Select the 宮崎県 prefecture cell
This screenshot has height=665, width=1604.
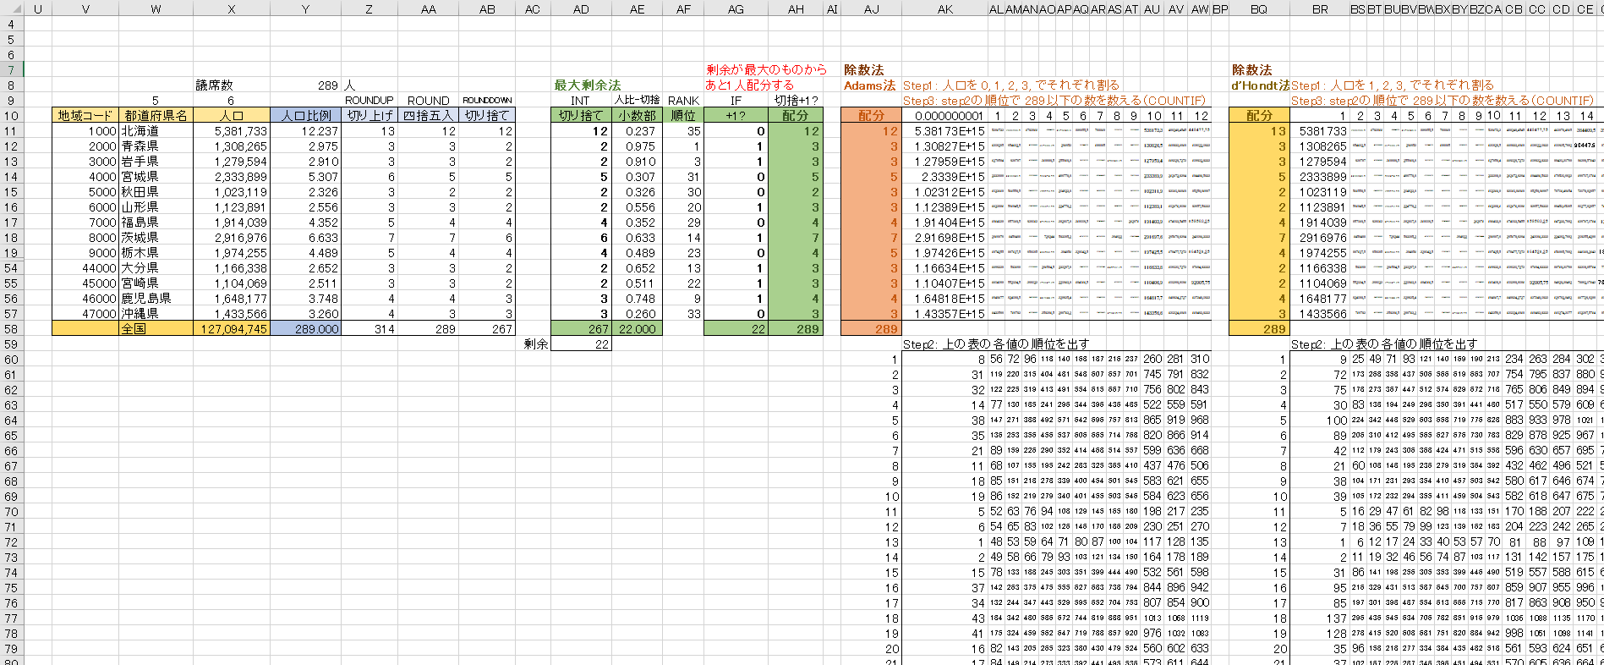[156, 283]
